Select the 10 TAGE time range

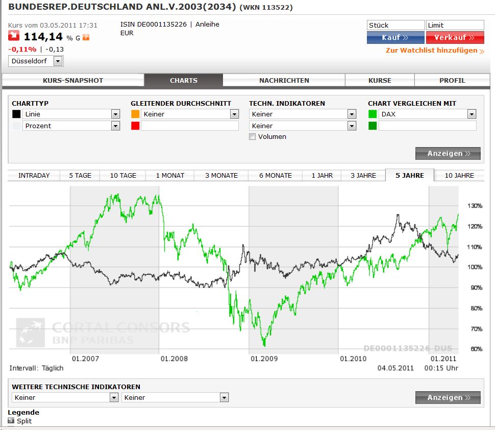123,175
